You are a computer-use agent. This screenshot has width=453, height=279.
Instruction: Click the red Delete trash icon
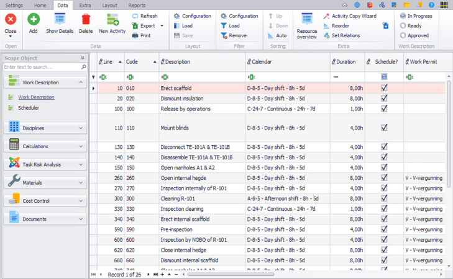pos(86,20)
